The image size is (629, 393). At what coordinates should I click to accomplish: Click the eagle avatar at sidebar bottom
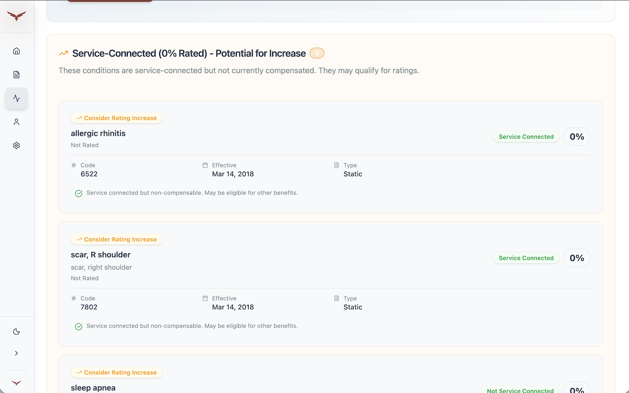tap(16, 383)
